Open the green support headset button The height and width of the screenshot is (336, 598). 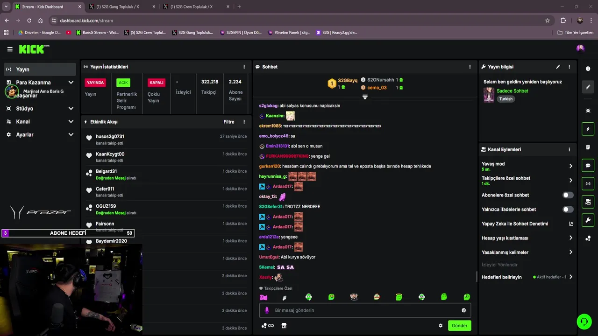[584, 322]
